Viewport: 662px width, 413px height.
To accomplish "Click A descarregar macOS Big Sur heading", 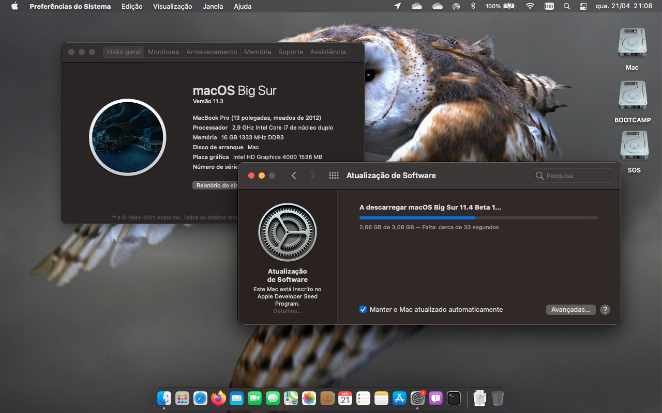I will tap(430, 208).
